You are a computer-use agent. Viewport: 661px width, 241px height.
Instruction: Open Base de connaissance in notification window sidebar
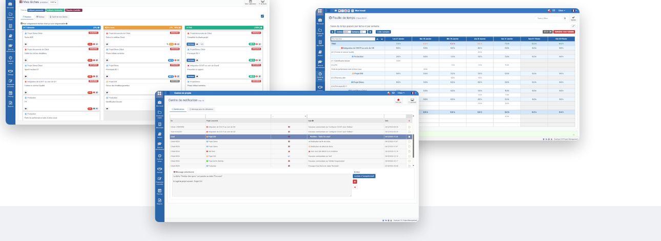pos(160,146)
